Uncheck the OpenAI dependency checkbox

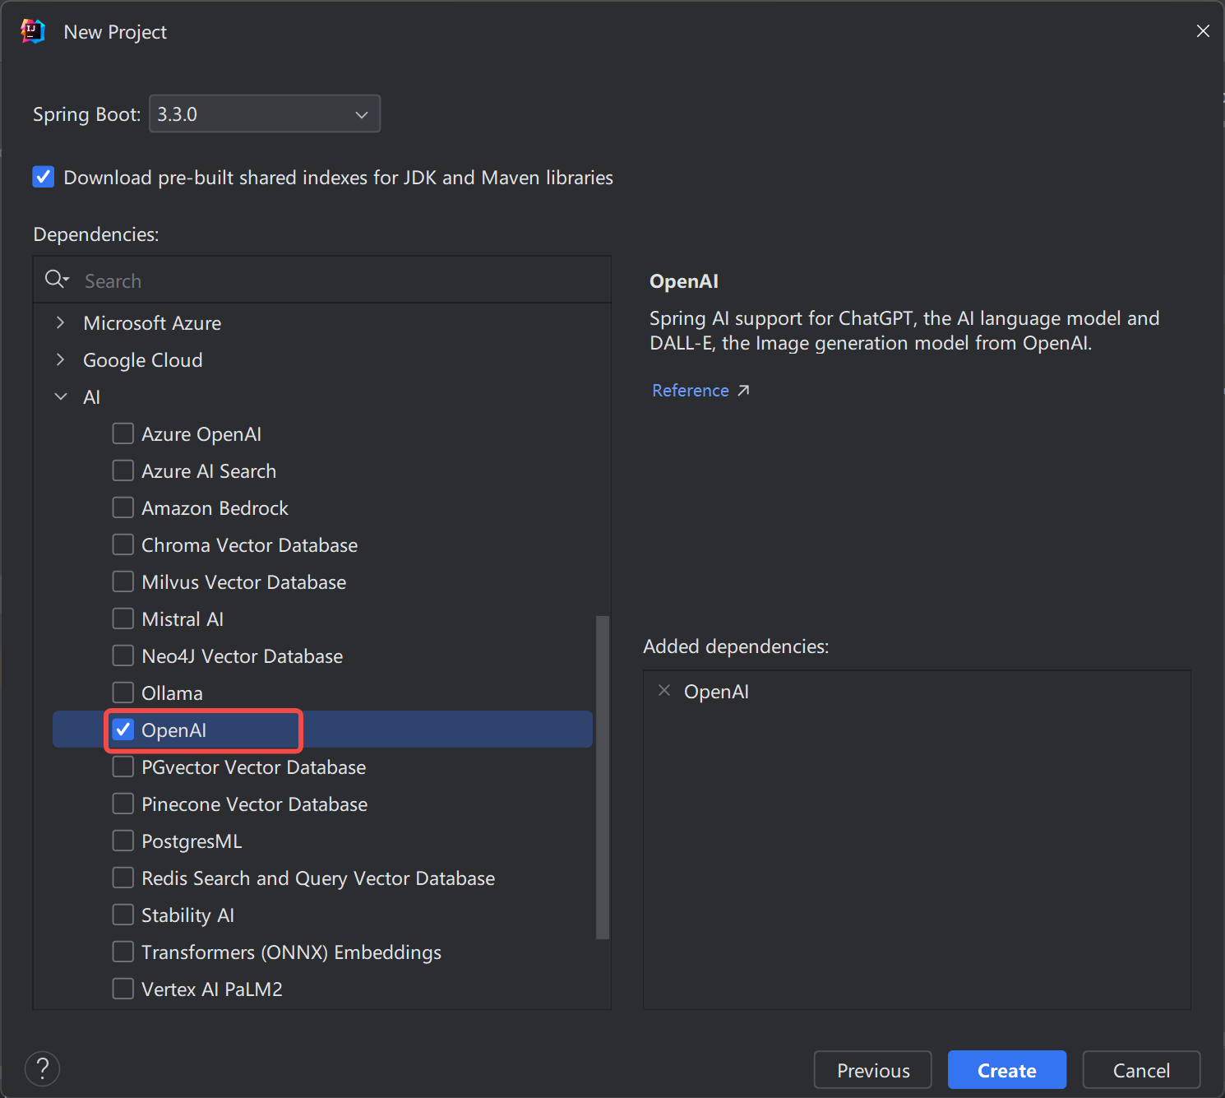(x=123, y=730)
